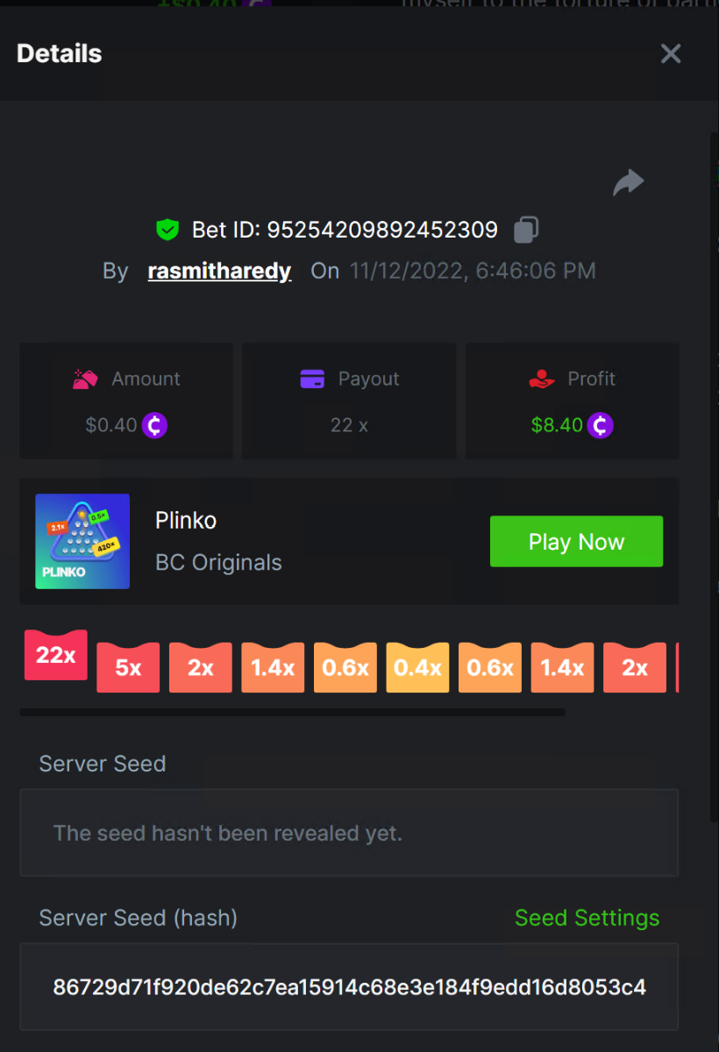Open the Plinko game thumbnail
Image resolution: width=719 pixels, height=1052 pixels.
coord(82,541)
